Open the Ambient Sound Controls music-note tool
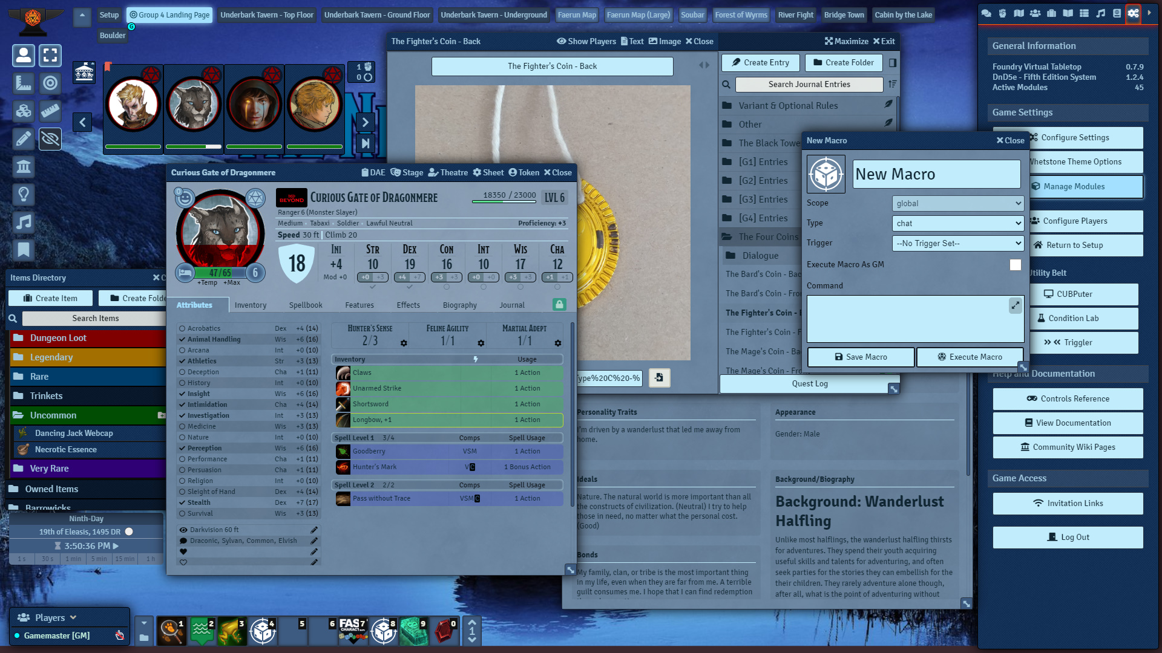This screenshot has height=653, width=1162. [23, 222]
